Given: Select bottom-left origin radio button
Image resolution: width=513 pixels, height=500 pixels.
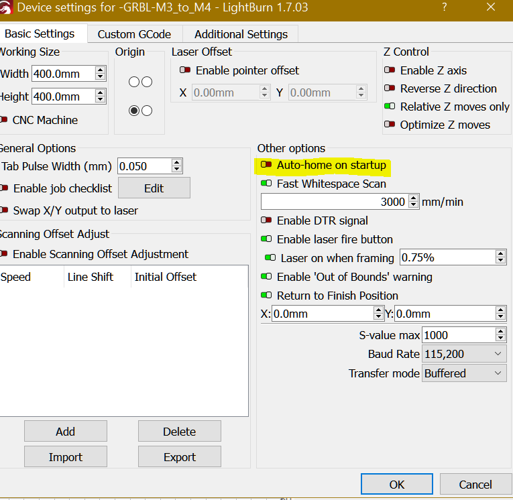Looking at the screenshot, I should [134, 111].
